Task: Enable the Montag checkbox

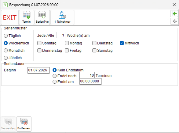Action: 67,43
